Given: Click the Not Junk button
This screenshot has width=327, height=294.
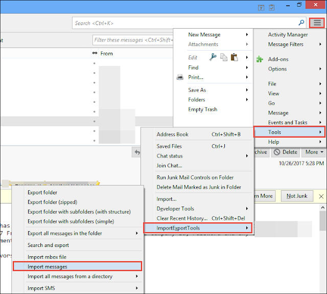Looking at the screenshot, I should point(297,196).
